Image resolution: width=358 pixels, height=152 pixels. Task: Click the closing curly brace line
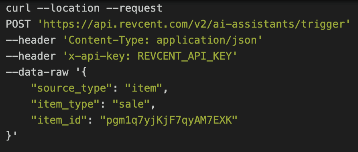tap(11, 136)
